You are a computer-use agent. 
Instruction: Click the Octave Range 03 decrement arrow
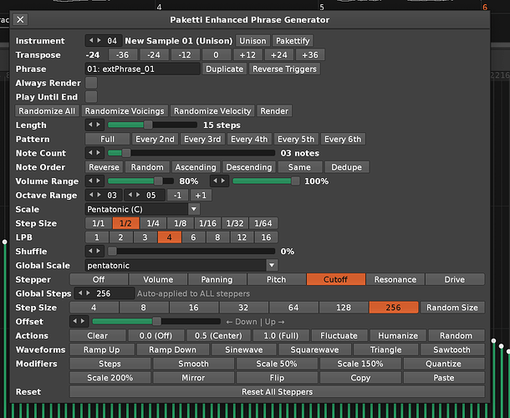pos(91,195)
